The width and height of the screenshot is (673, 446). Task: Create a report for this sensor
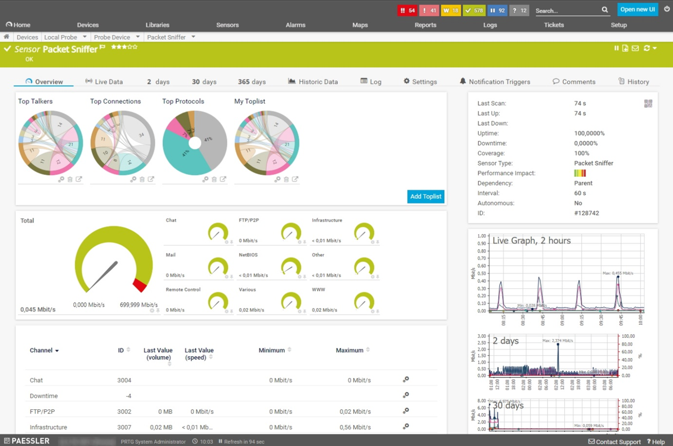(626, 48)
